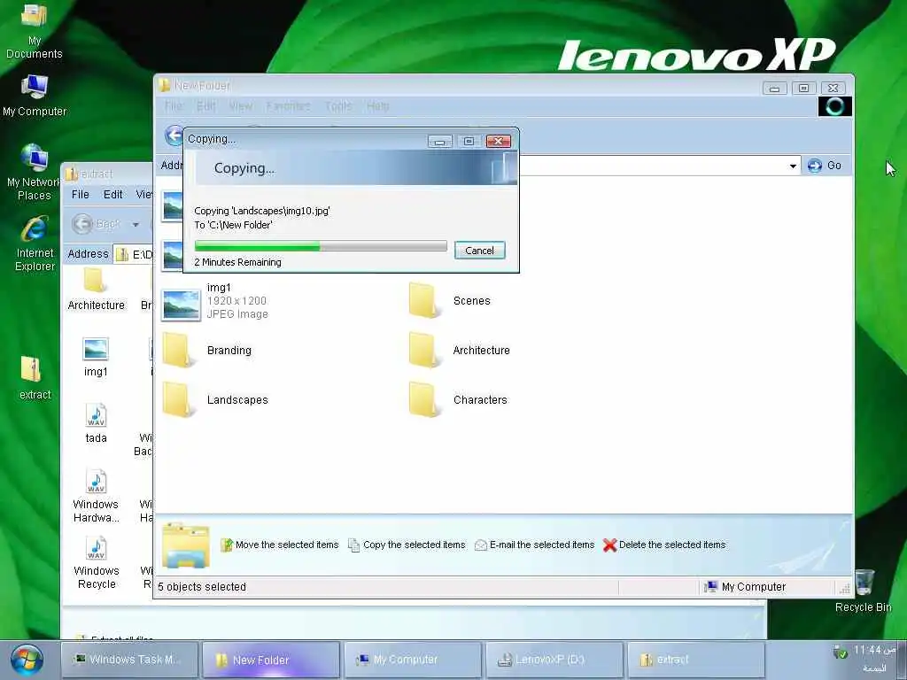Open File menu in New Folder window
The width and height of the screenshot is (907, 680).
coord(174,106)
